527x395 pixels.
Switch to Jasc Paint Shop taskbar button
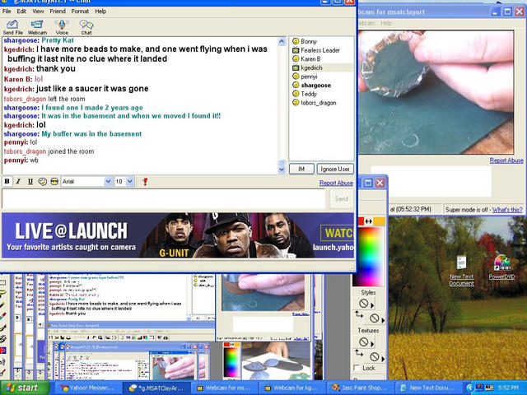click(x=359, y=388)
